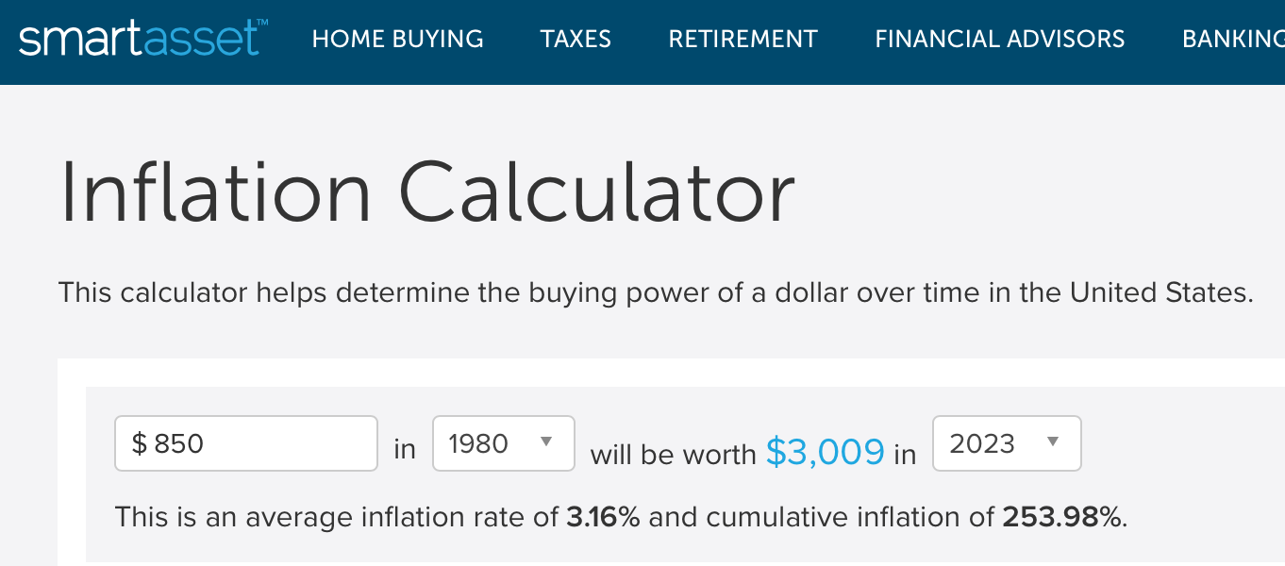1285x566 pixels.
Task: Focus the $ 850 amount field
Action: coord(246,443)
